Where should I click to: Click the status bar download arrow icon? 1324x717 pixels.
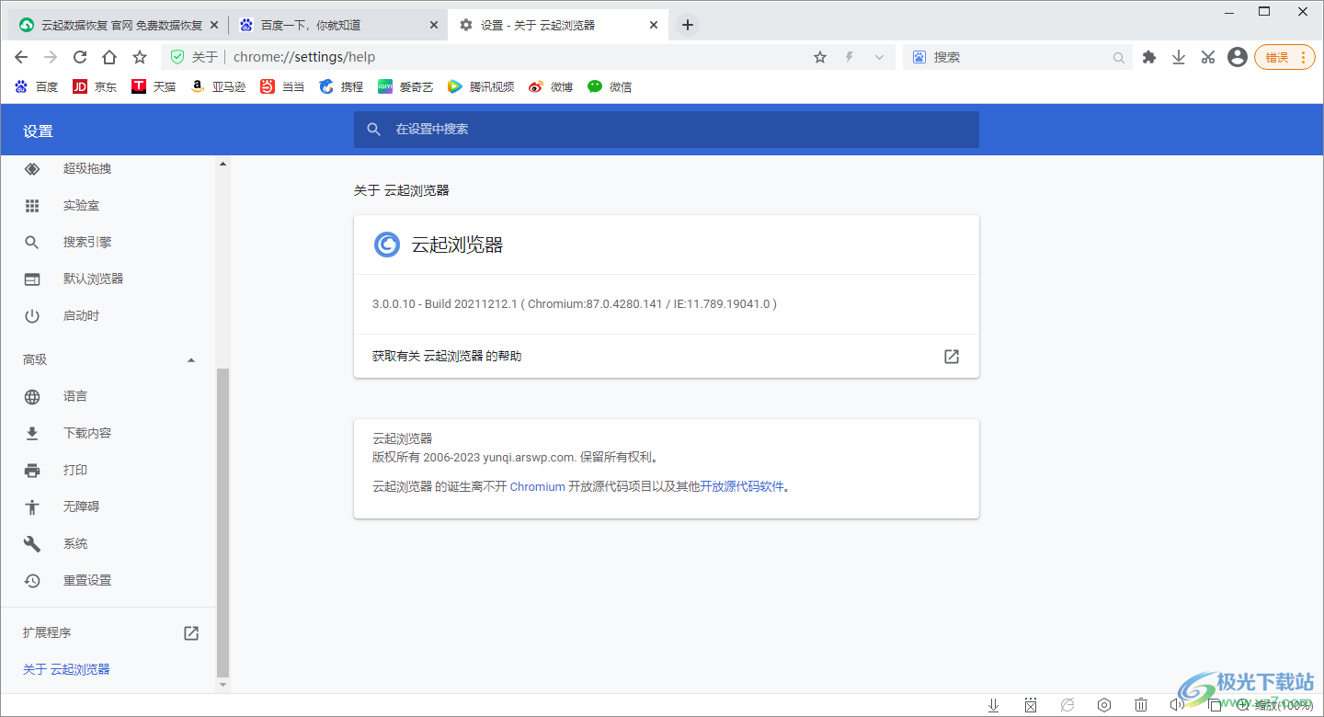tap(994, 705)
